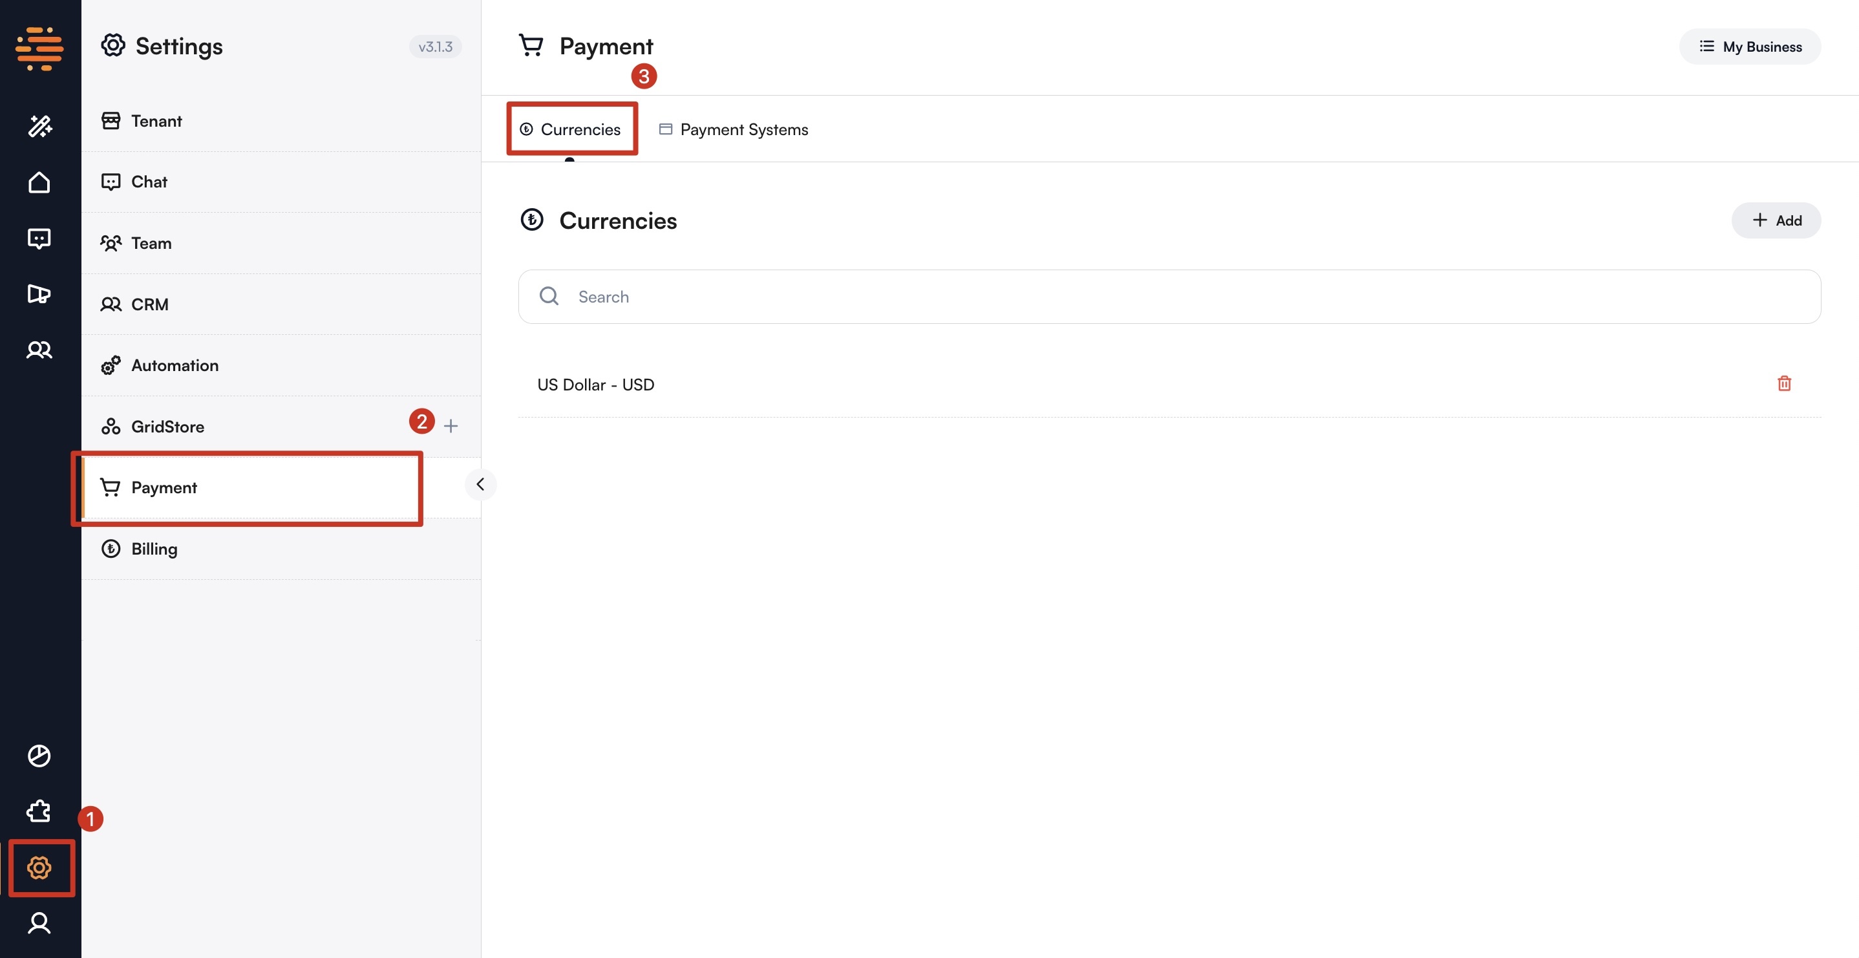Screen dimensions: 1859x958
Task: Delete the US Dollar currency with trash icon
Action: coord(1784,383)
